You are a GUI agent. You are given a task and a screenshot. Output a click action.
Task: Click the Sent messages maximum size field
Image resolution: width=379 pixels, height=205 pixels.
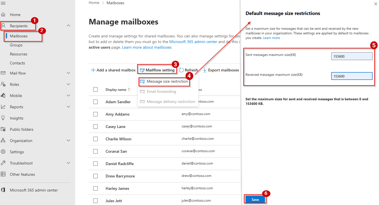tap(351, 56)
